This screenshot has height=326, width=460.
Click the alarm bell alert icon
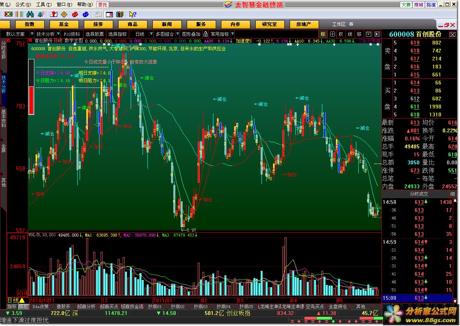click(x=42, y=14)
